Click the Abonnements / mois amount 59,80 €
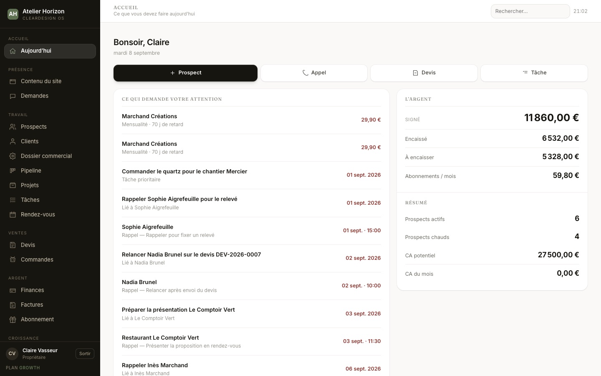The image size is (601, 376). (x=566, y=175)
